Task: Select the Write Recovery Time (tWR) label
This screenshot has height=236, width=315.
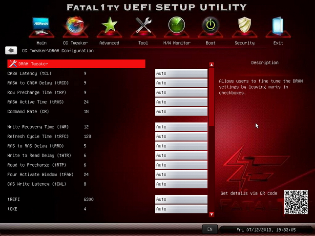Action: [x=38, y=127]
